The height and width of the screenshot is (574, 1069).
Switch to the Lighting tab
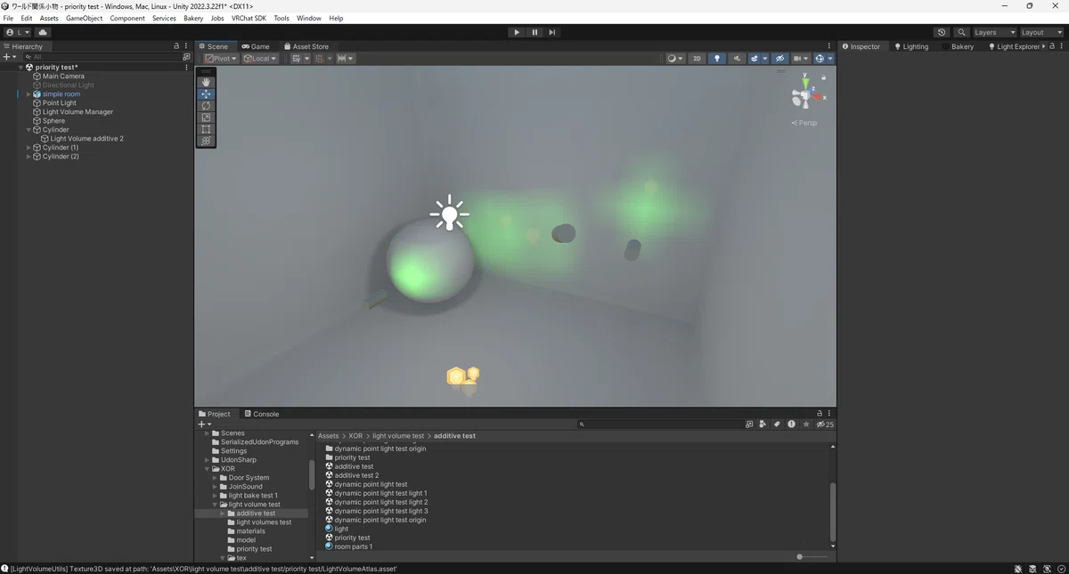[911, 46]
